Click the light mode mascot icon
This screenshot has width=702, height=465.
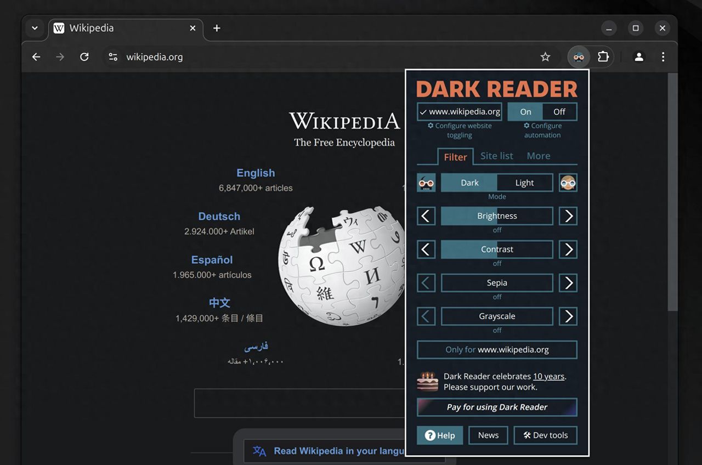568,183
